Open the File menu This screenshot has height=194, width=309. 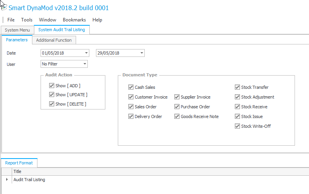[11, 20]
